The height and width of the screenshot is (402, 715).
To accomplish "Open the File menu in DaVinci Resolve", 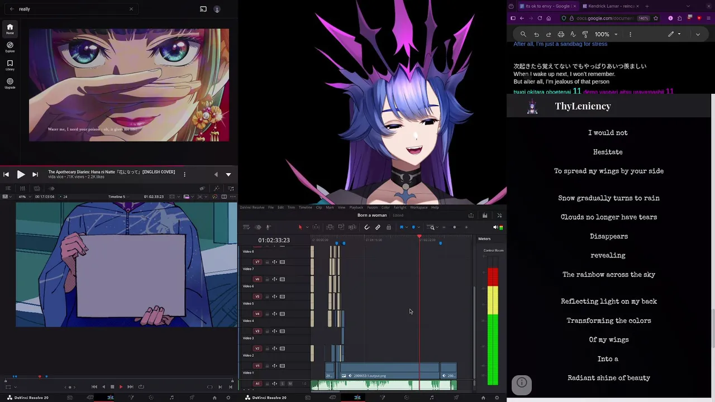I will (x=271, y=207).
